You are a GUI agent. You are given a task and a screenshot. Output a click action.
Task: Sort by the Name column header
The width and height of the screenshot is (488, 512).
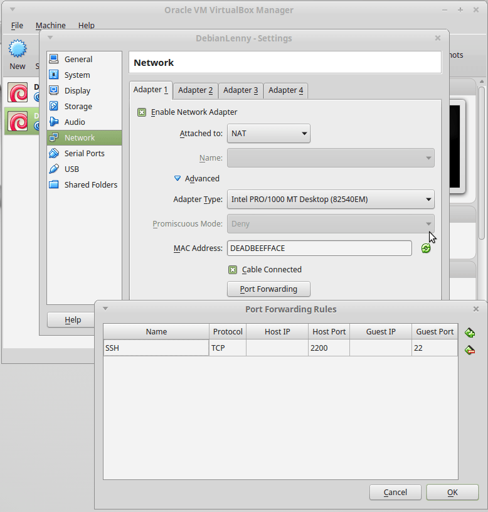(156, 332)
